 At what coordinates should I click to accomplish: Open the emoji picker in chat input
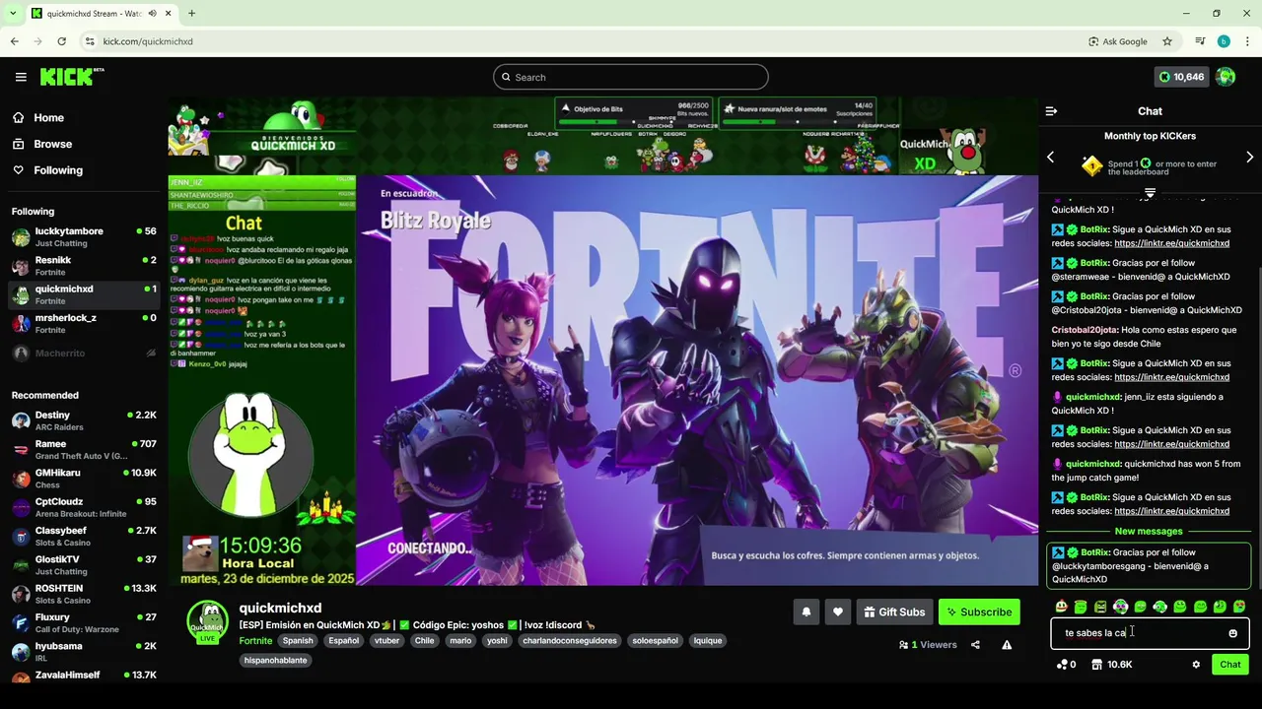(x=1232, y=633)
